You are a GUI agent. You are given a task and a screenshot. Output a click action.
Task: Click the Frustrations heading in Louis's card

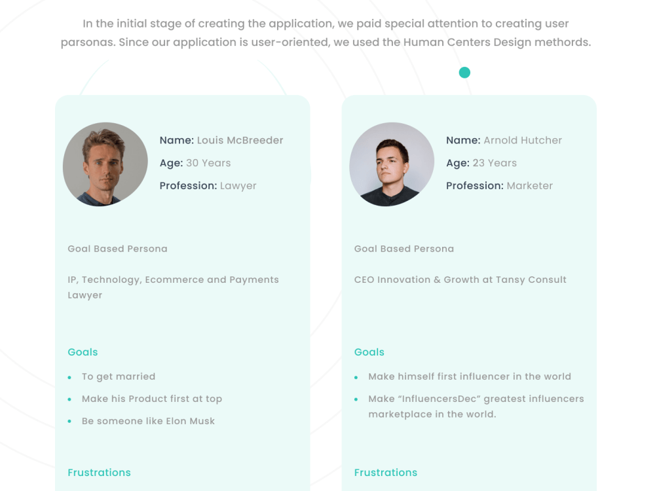point(99,472)
